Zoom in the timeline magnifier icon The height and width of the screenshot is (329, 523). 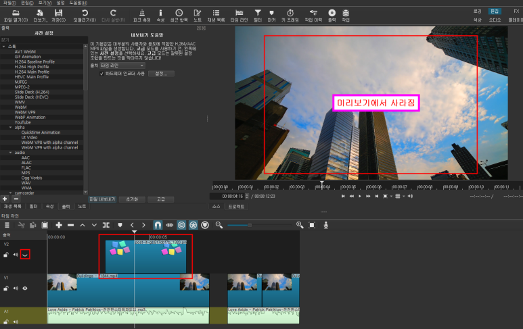coord(300,225)
